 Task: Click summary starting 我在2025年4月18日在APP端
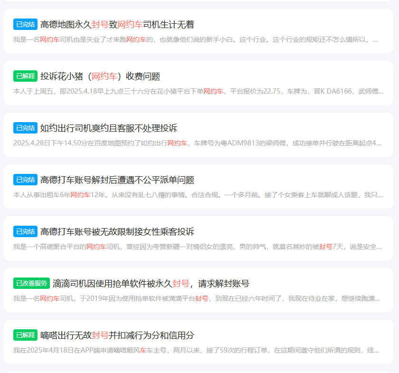[x=196, y=350]
